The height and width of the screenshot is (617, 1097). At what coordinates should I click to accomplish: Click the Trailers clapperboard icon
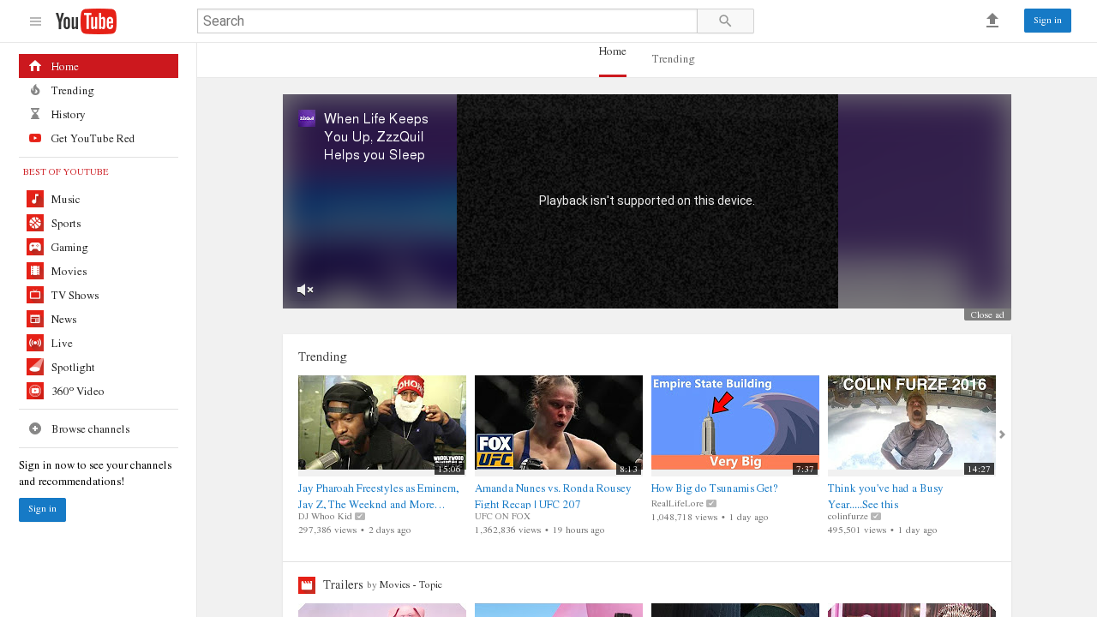[x=307, y=585]
